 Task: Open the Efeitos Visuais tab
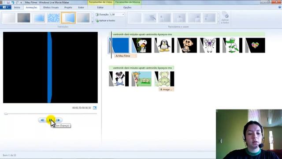51,8
